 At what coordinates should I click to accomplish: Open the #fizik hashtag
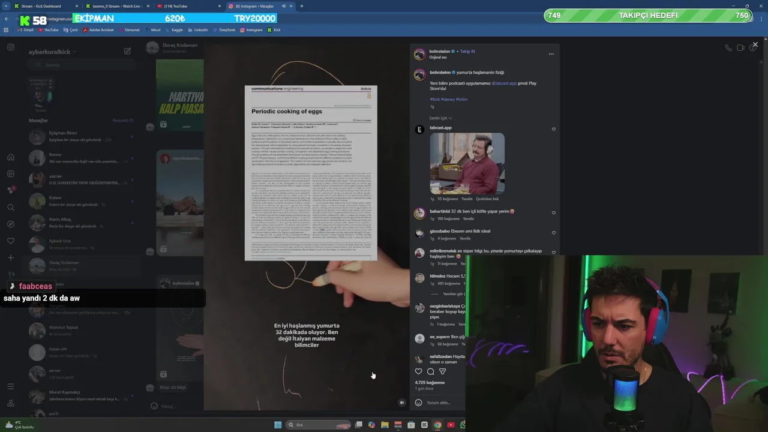[x=434, y=99]
